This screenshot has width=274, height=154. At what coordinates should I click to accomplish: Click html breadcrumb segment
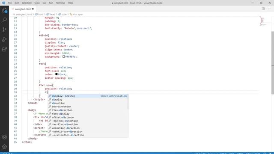[x=41, y=14]
